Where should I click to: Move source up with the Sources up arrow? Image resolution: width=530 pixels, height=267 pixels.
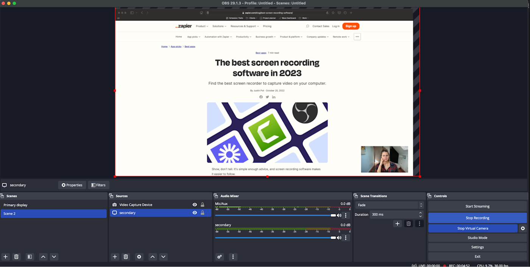(x=153, y=257)
